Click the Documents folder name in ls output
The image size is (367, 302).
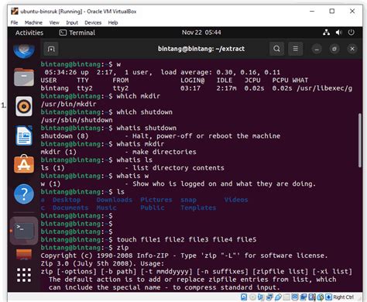[70, 208]
